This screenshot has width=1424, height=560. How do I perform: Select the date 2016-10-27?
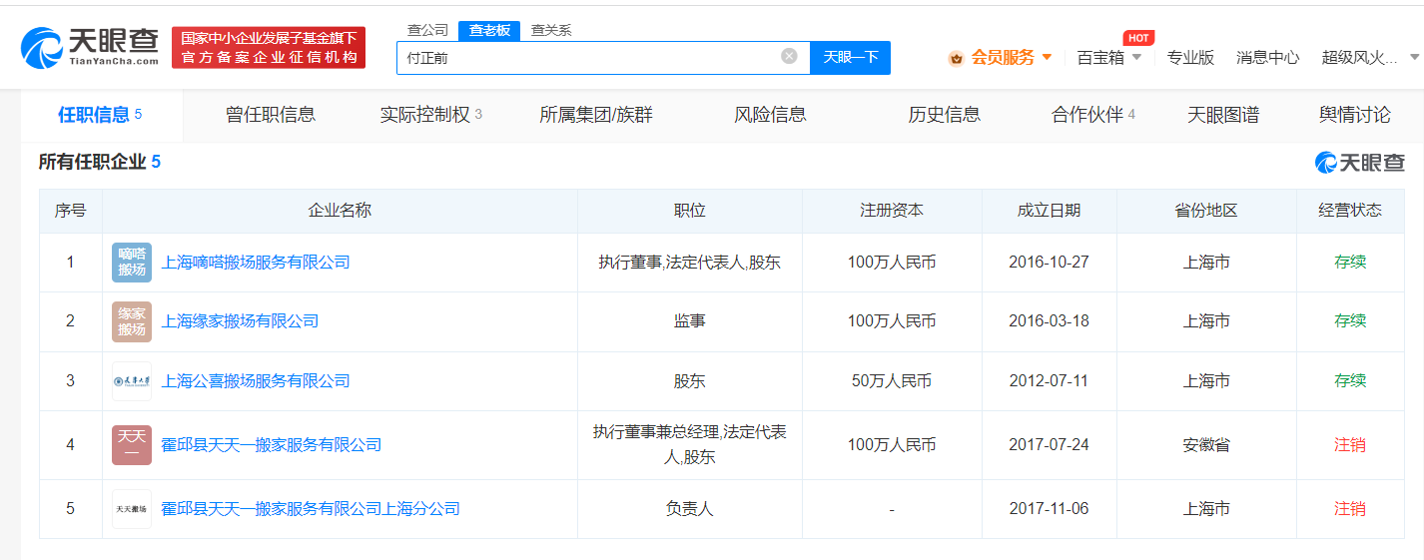coord(1049,263)
